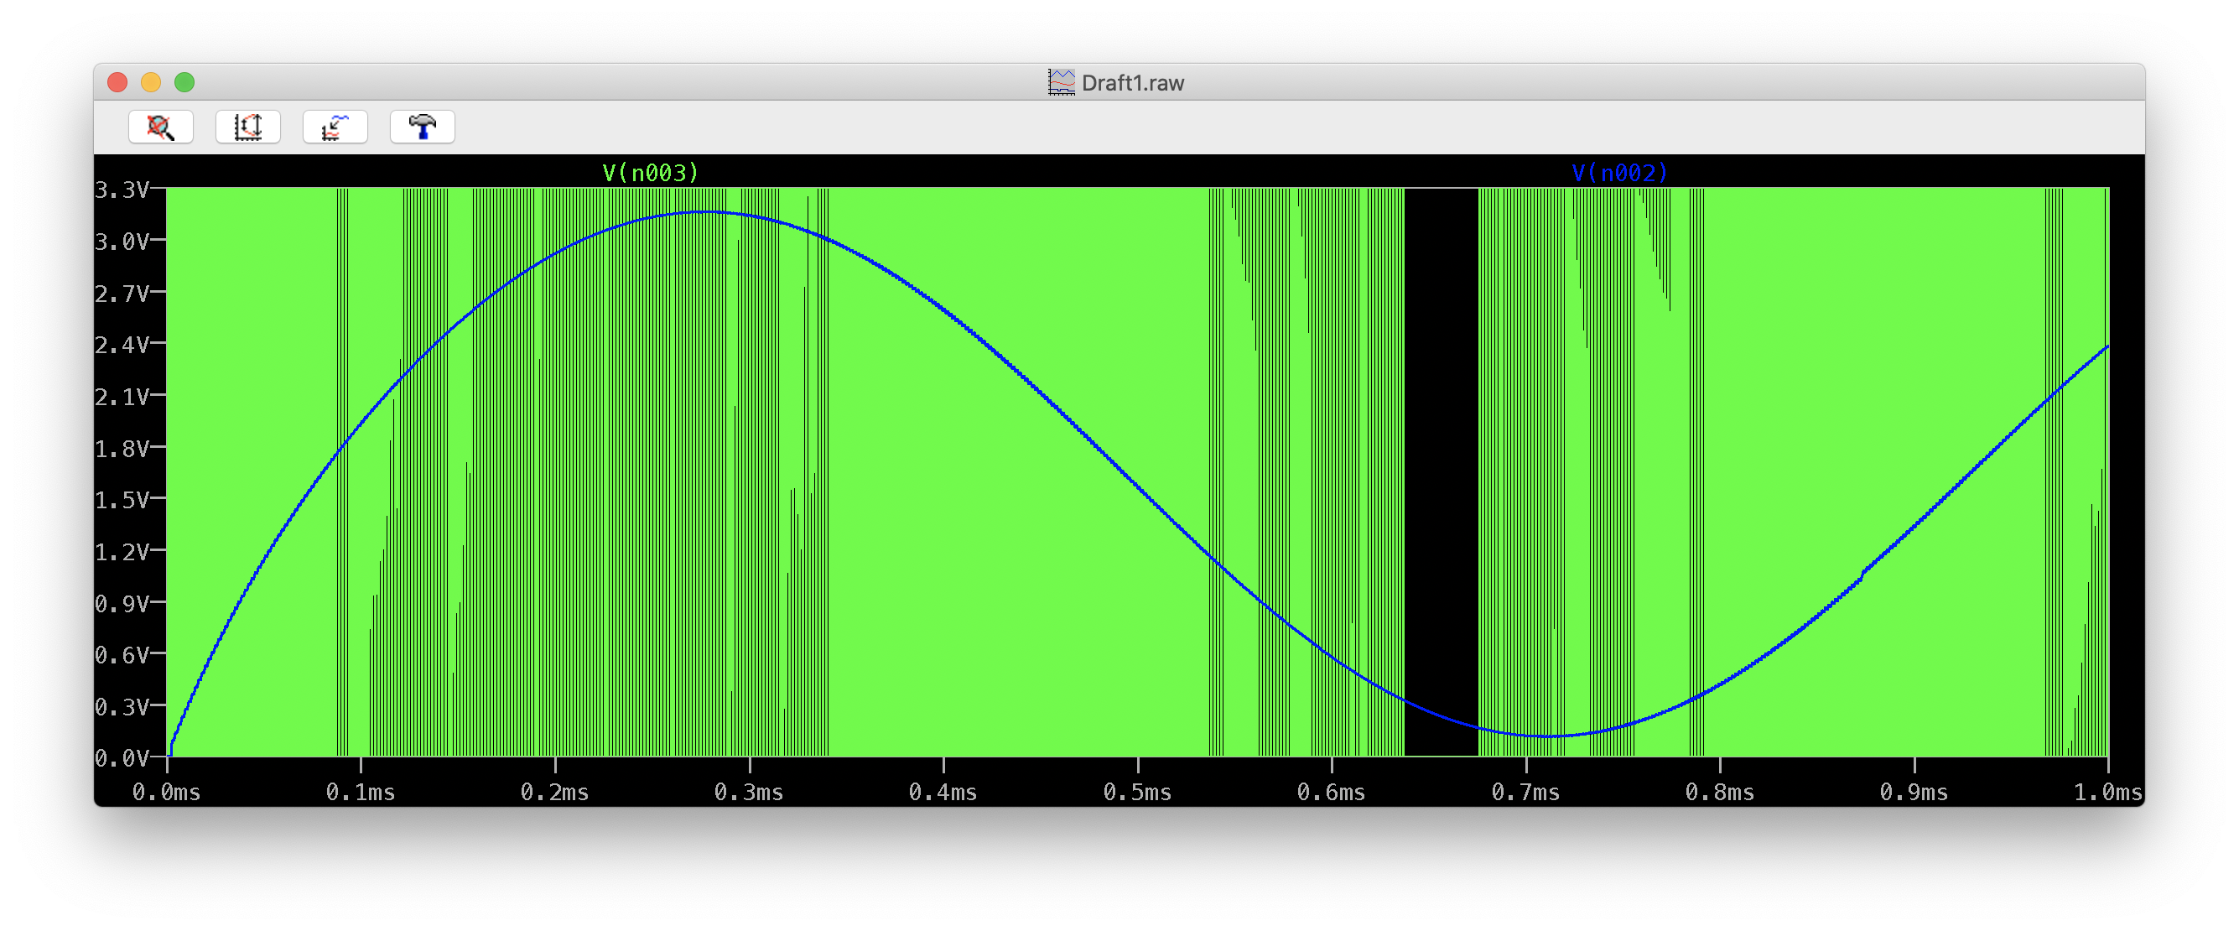The image size is (2239, 931).
Task: Click the V(n002) legend heading
Action: [1618, 172]
